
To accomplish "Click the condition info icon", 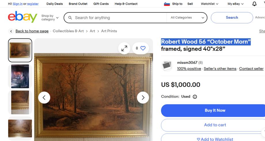I will [195, 97].
